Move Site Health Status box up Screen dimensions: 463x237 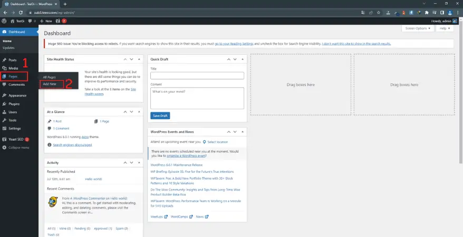pos(125,59)
